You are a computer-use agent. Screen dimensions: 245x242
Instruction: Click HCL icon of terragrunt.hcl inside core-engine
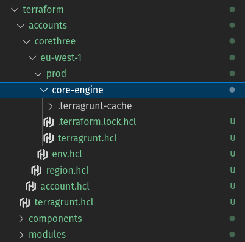click(49, 138)
